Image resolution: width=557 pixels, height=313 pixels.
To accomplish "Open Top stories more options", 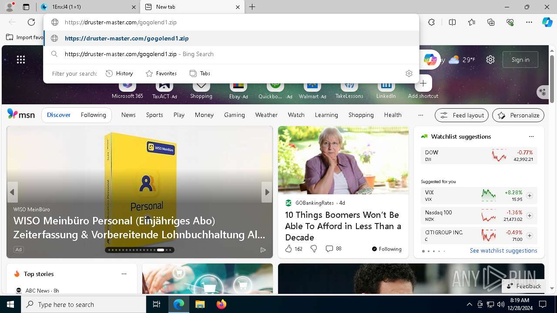I will coord(124,274).
